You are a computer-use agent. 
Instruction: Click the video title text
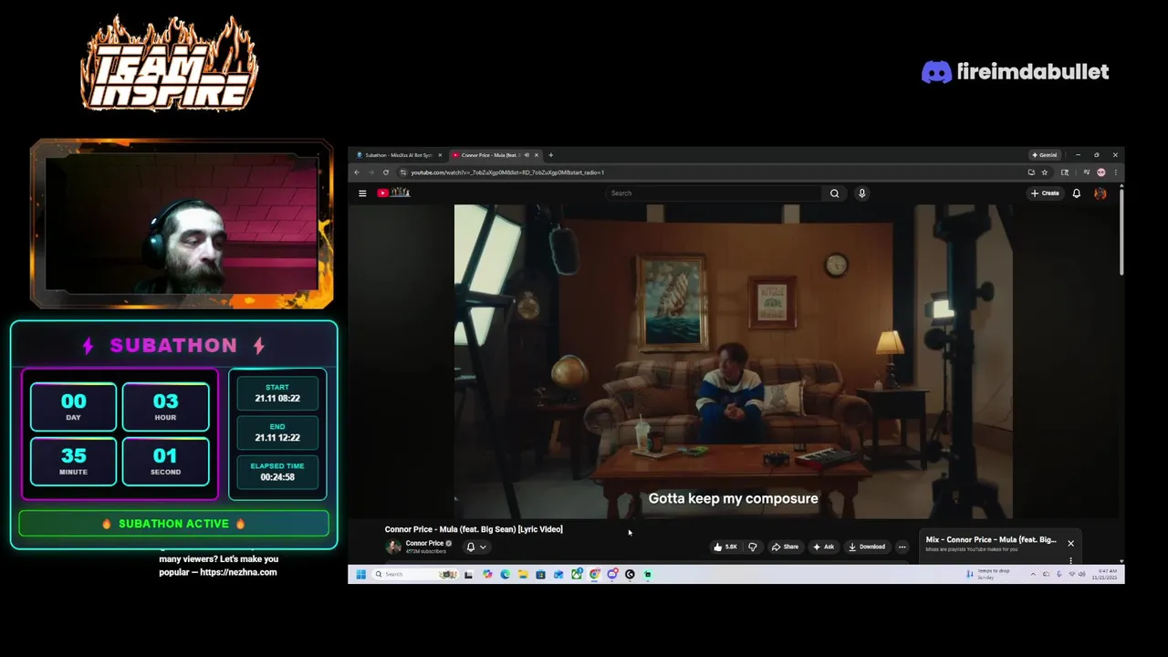click(474, 529)
